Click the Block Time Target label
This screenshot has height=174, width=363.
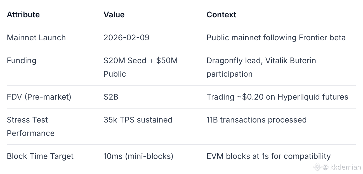[40, 156]
